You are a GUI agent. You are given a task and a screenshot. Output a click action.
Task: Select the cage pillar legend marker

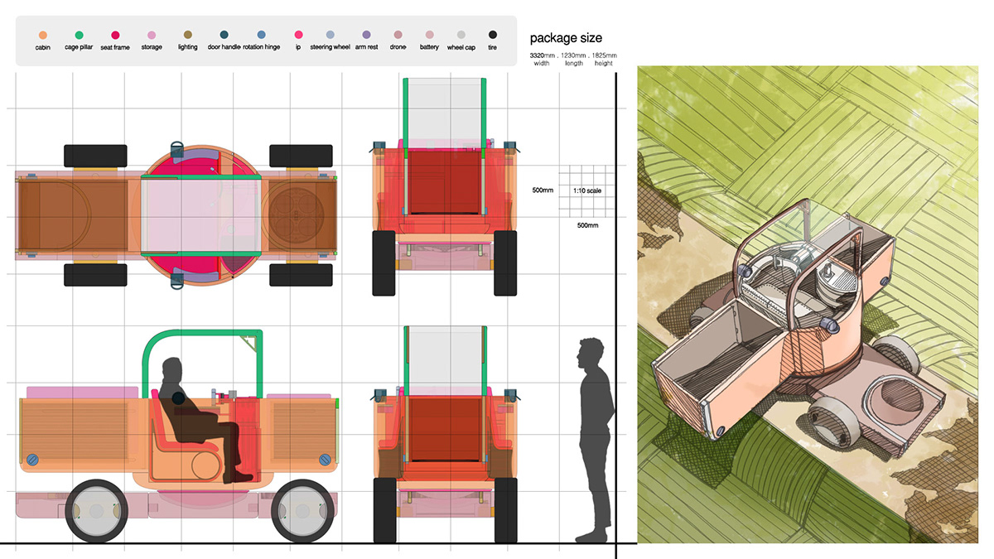(x=80, y=34)
